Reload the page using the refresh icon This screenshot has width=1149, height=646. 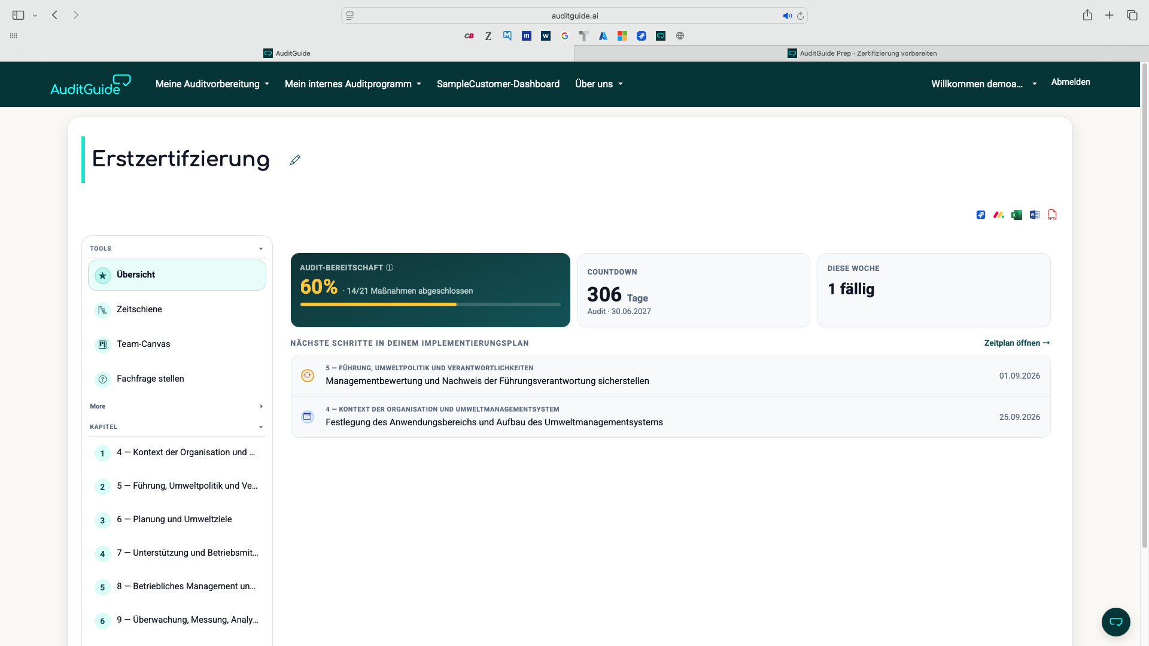pos(800,16)
